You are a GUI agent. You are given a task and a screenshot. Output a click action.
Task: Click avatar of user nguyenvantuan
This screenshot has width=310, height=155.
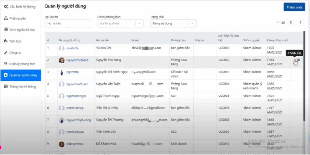62,84
